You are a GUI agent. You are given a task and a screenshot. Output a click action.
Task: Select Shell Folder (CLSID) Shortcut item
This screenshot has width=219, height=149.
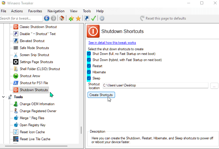pyautogui.click(x=40, y=69)
